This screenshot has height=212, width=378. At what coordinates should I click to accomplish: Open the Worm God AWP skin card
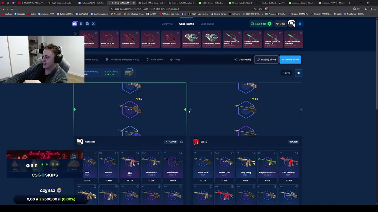click(x=224, y=167)
